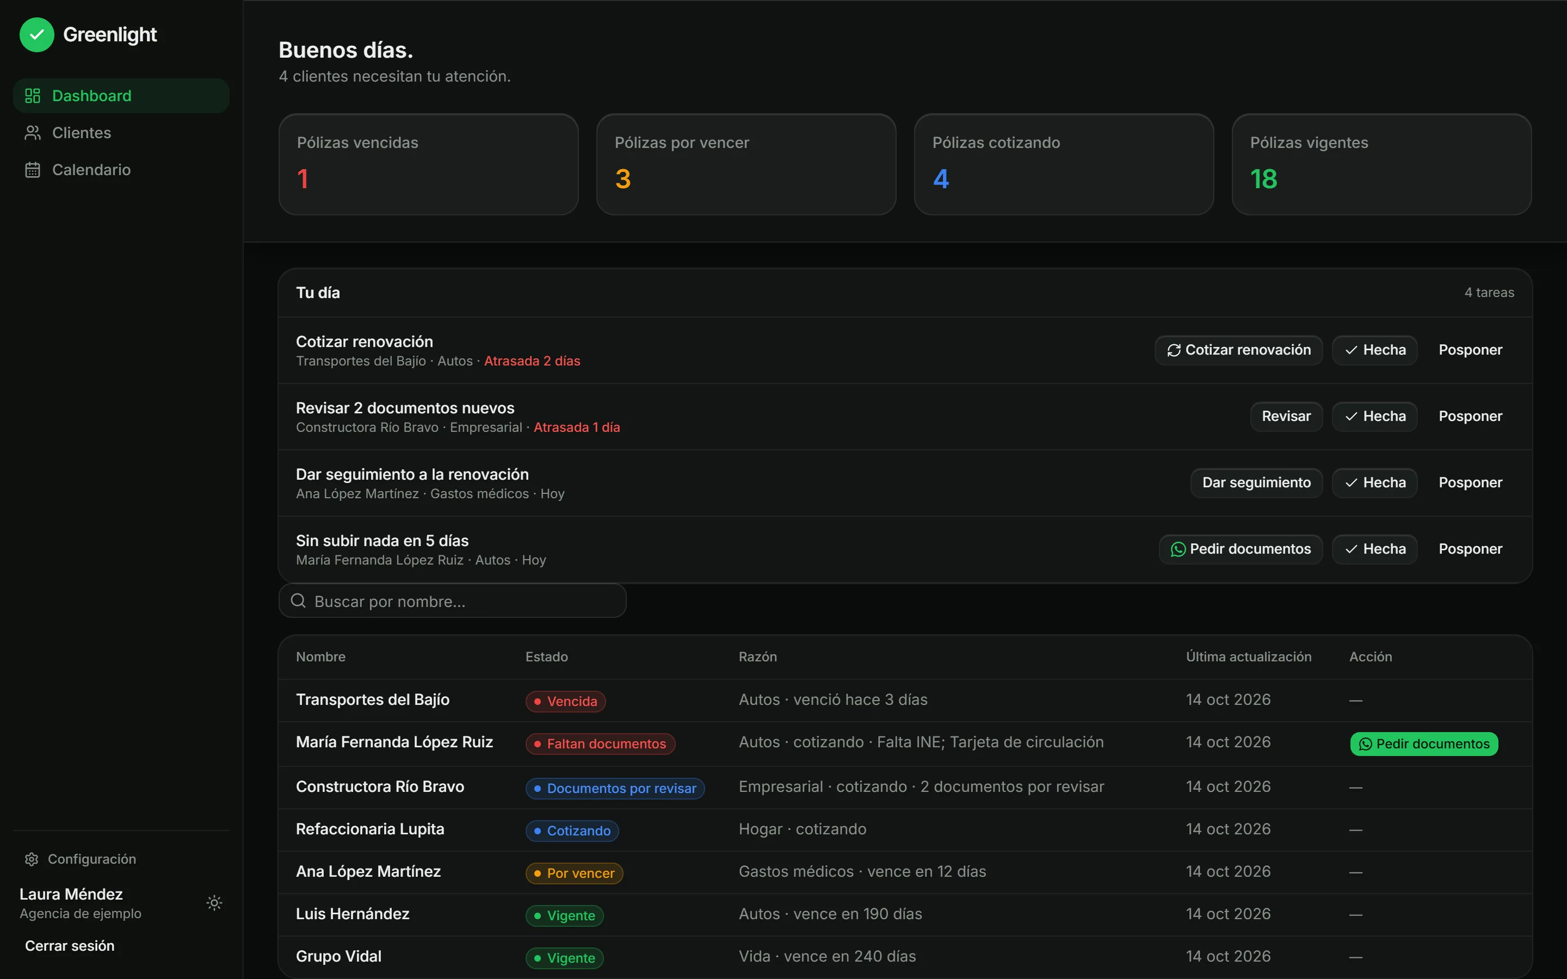Open Dashboard in the sidebar
Viewport: 1567px width, 979px height.
(x=121, y=96)
